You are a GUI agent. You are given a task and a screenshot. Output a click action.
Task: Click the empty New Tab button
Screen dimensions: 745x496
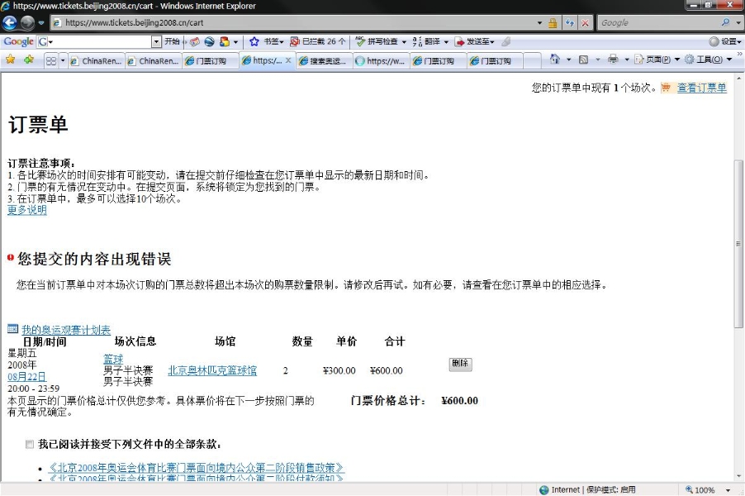532,61
